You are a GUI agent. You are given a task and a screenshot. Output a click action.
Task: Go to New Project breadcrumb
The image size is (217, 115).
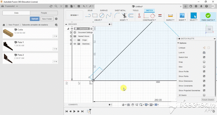coord(13,25)
